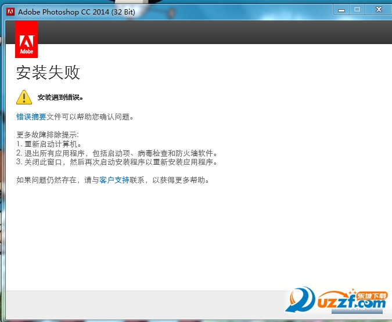Click the Adobe logo in the header
Viewport: 392px width, 322px height.
point(26,39)
